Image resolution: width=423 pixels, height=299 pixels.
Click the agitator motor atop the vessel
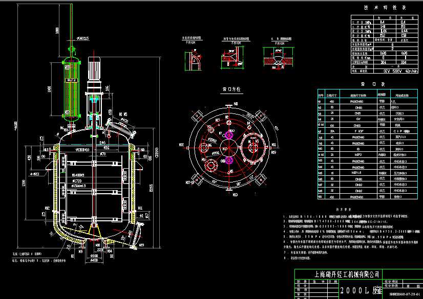[94, 68]
